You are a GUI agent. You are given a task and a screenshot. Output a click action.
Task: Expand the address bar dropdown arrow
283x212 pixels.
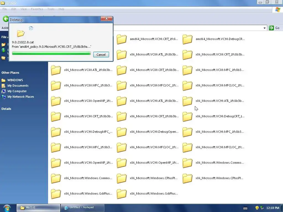[x=264, y=28]
